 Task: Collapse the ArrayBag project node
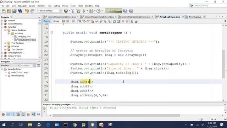pyautogui.click(x=2, y=27)
